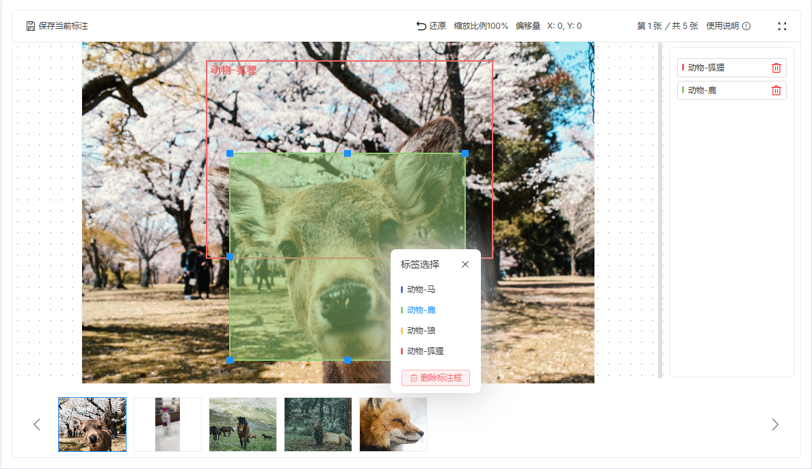Go to next thumbnails with right arrow

coord(774,424)
